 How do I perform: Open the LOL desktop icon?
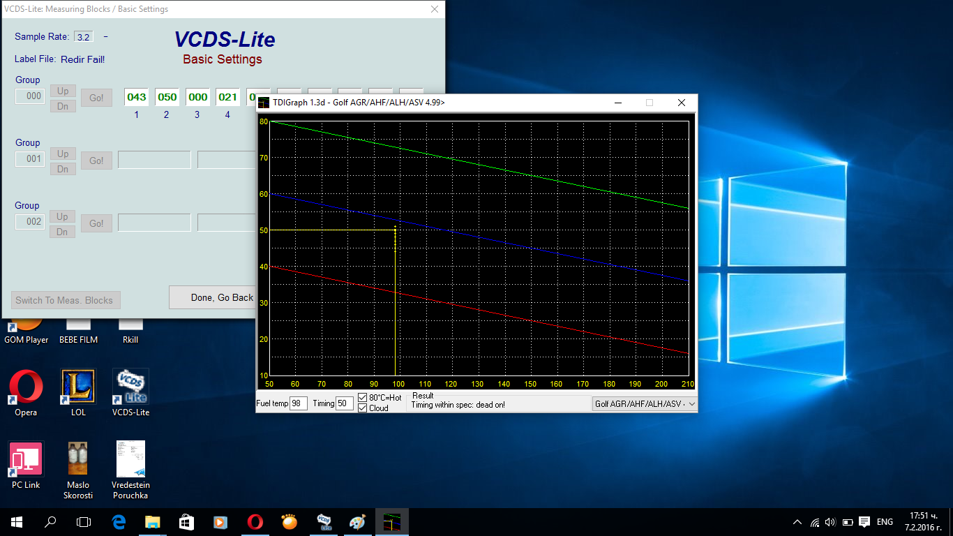click(x=78, y=387)
